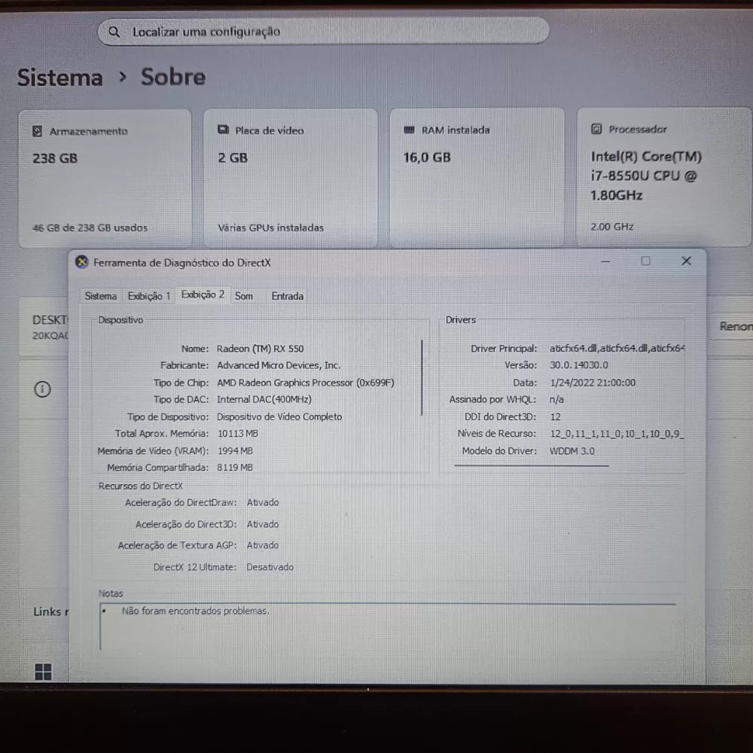Click the info circle icon in Settings
This screenshot has height=753, width=753.
[42, 389]
